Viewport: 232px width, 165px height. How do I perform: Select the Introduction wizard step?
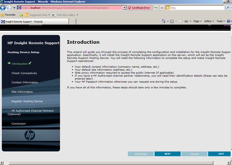[x=20, y=64]
